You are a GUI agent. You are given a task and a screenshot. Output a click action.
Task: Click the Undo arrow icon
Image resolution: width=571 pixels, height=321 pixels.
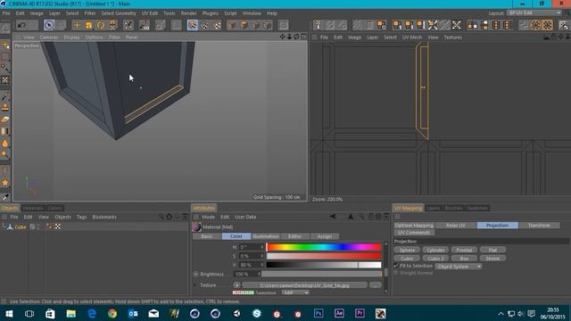point(21,25)
